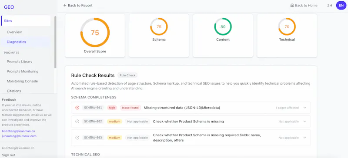Click the SCHEMA-001 code label
Viewport: 348px width, 158px height.
(93, 108)
